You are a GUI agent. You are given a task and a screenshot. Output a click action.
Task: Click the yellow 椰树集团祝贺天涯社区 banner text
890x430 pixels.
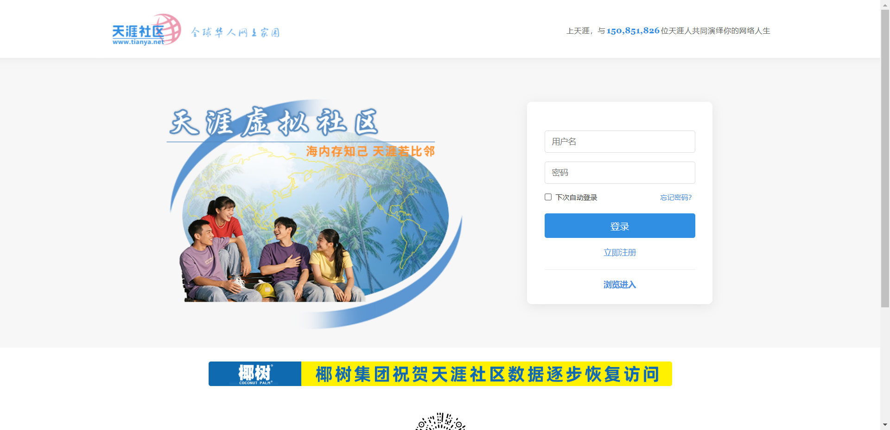(487, 374)
